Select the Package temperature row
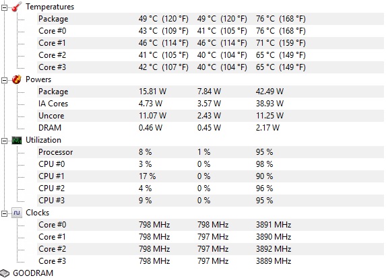The width and height of the screenshot is (386, 278). pyautogui.click(x=210, y=19)
